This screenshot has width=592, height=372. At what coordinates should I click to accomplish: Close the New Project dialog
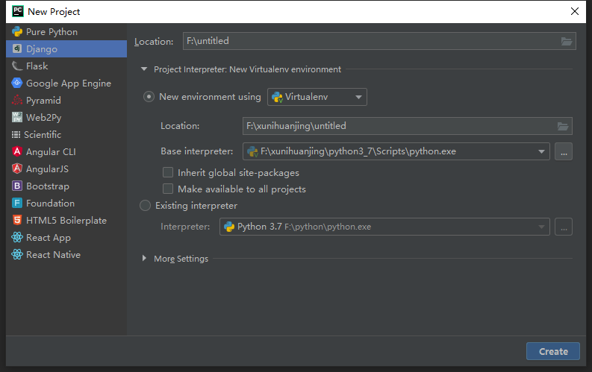[575, 11]
